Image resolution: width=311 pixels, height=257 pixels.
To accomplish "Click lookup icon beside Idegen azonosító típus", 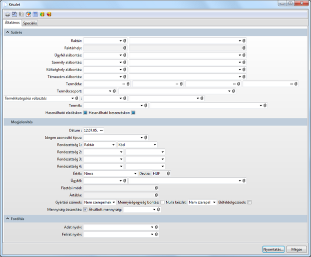I will coord(146,137).
